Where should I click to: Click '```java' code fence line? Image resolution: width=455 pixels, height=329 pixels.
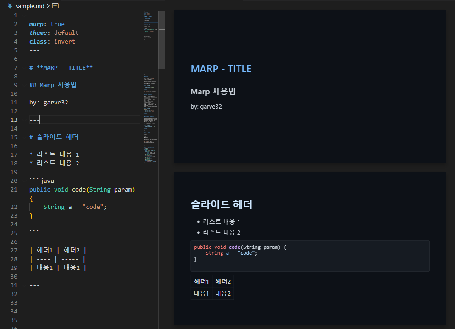41,181
